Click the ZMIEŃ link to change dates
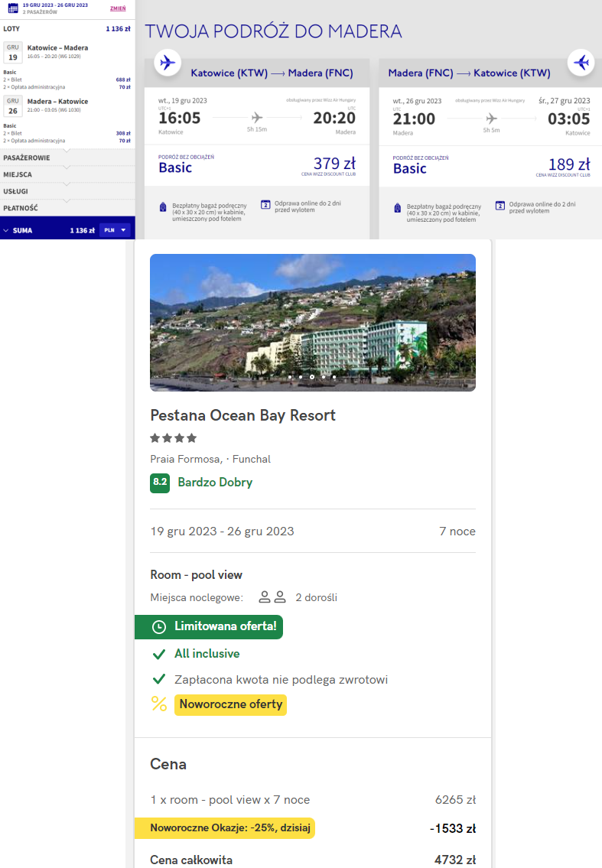 point(118,8)
